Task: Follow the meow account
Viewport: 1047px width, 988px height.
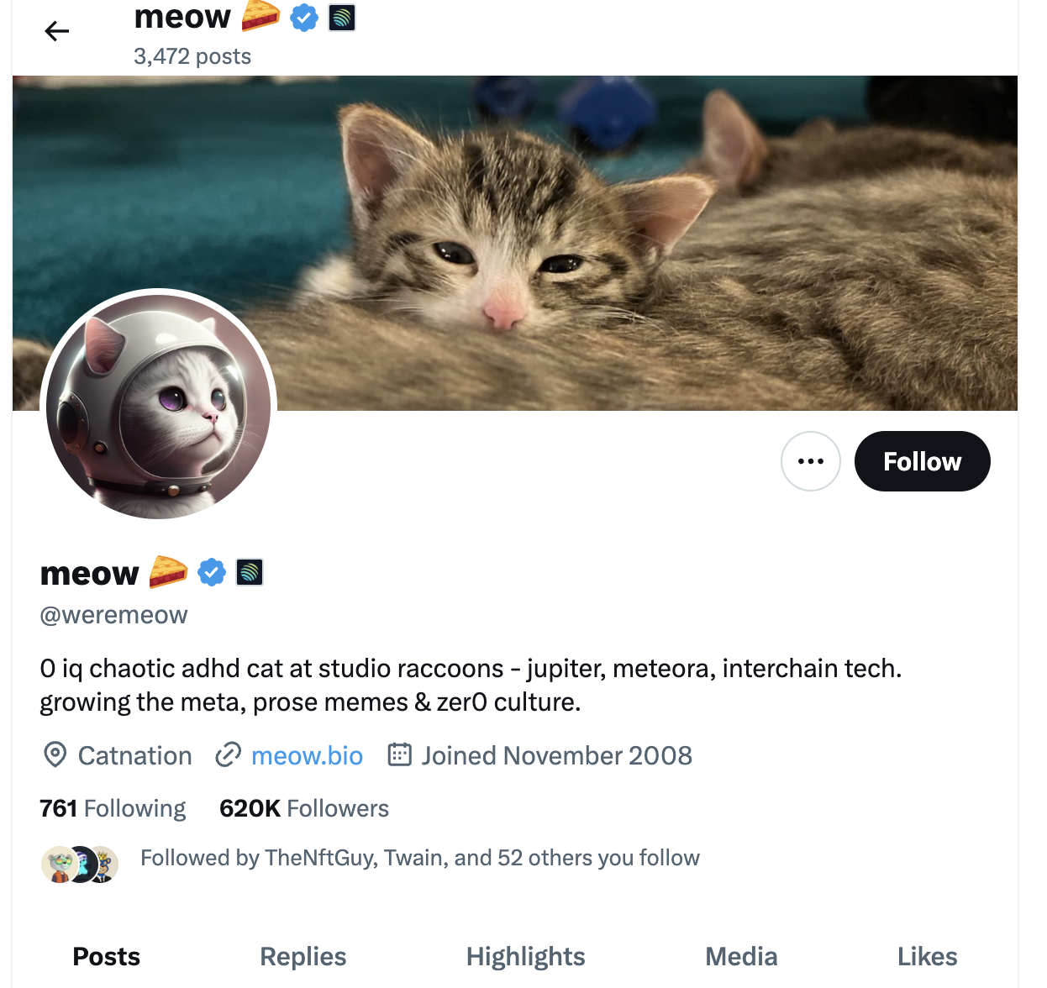Action: point(922,461)
